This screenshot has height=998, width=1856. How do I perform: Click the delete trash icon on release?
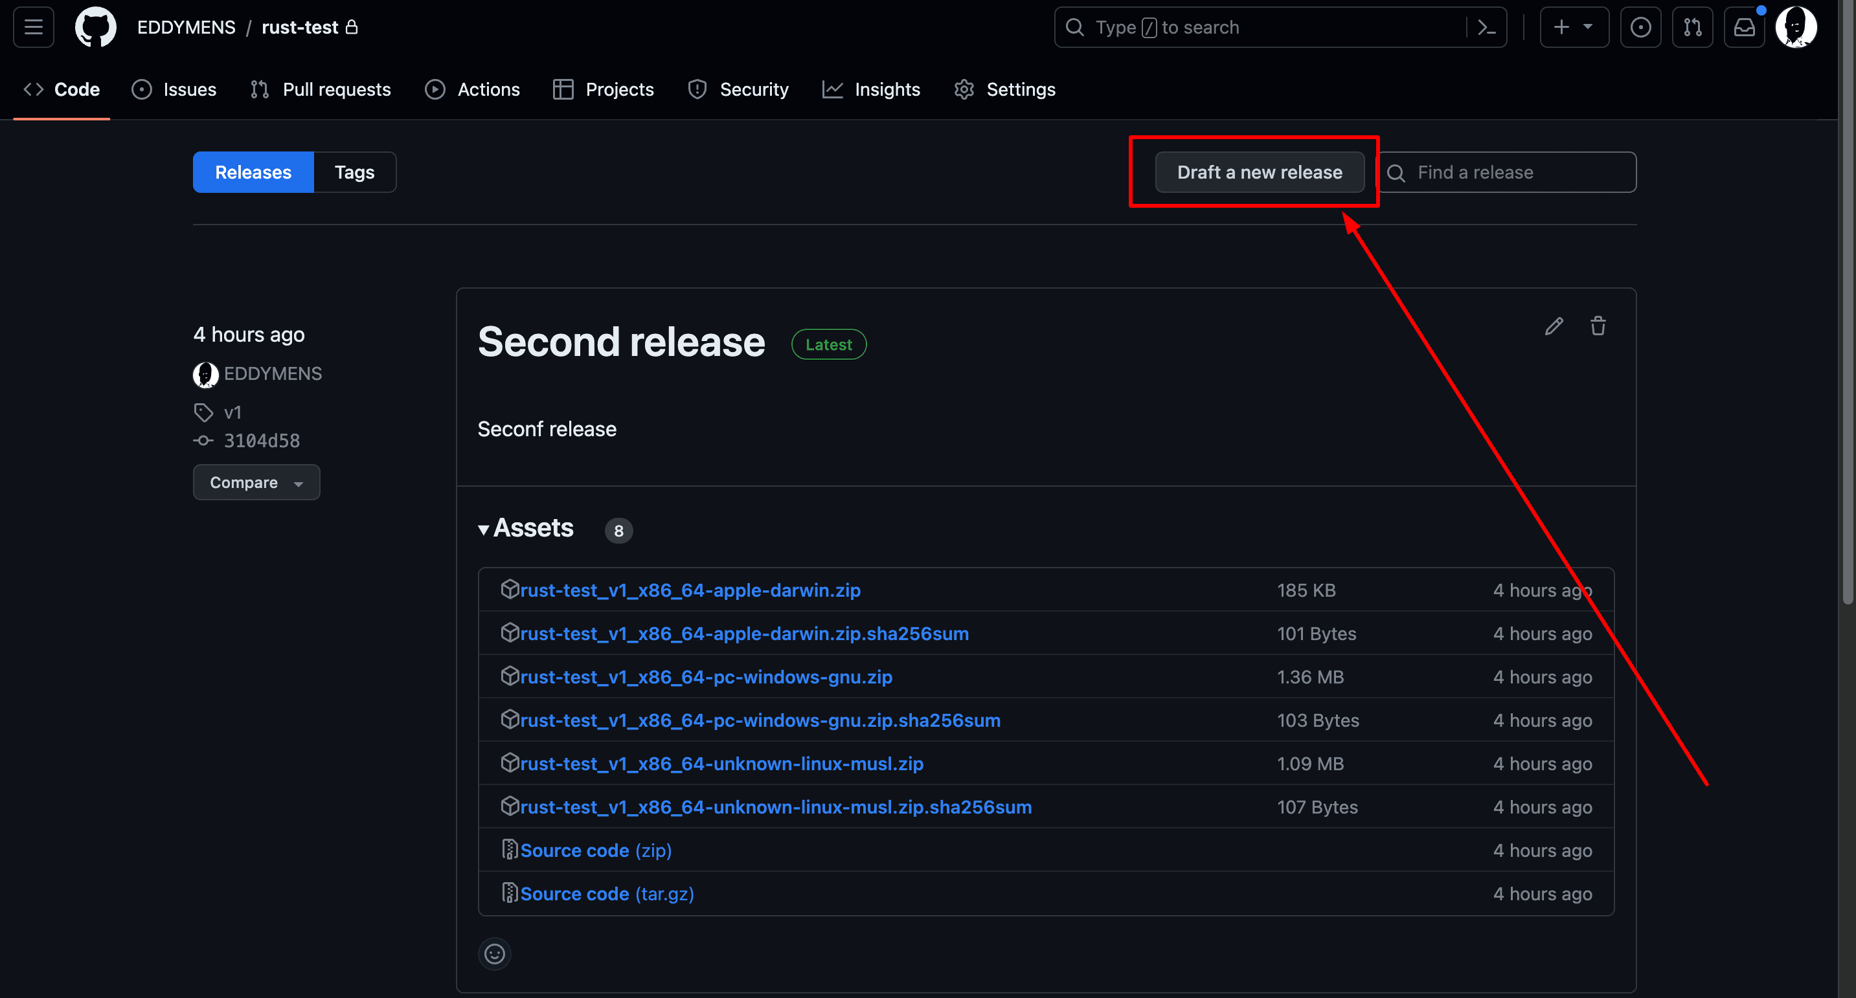(x=1598, y=324)
